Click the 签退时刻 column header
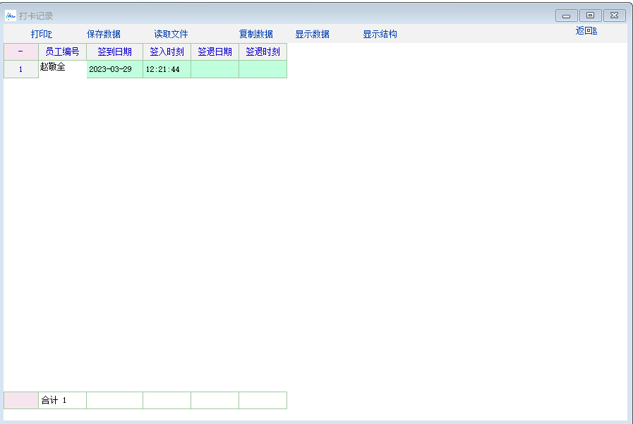Image resolution: width=633 pixels, height=424 pixels. click(x=263, y=52)
